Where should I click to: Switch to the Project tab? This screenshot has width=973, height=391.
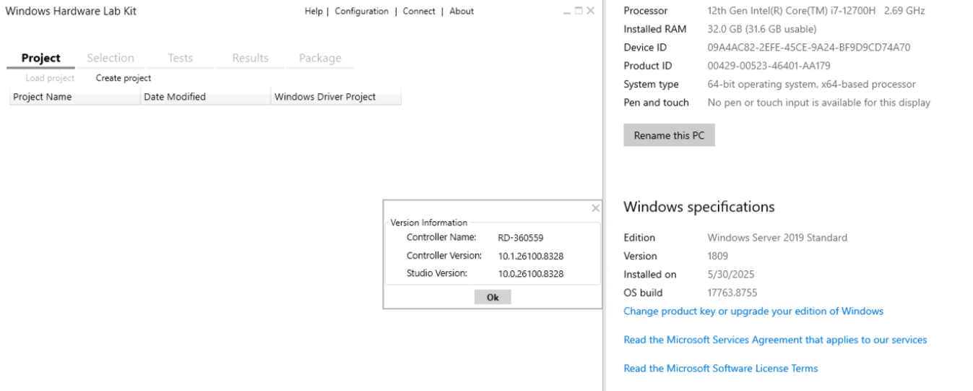click(41, 58)
